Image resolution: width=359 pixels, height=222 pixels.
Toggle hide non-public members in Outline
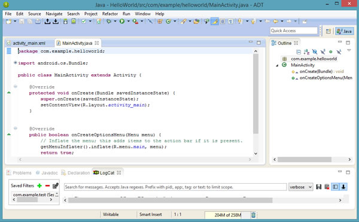pos(331,52)
